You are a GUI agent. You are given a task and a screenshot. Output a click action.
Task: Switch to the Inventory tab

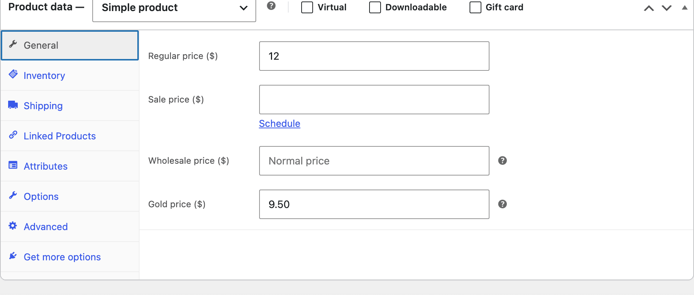pos(70,76)
